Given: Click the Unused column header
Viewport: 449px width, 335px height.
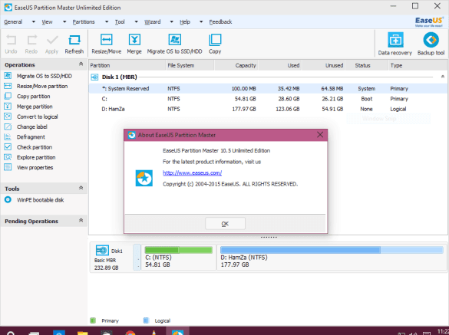Looking at the screenshot, I should coord(324,65).
